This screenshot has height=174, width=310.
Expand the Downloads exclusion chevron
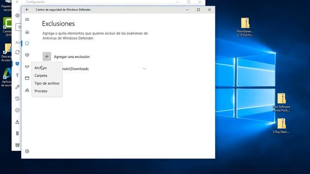click(144, 69)
